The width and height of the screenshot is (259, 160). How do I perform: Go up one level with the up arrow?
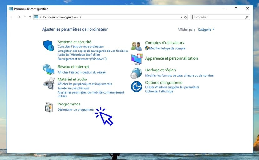(x=30, y=17)
